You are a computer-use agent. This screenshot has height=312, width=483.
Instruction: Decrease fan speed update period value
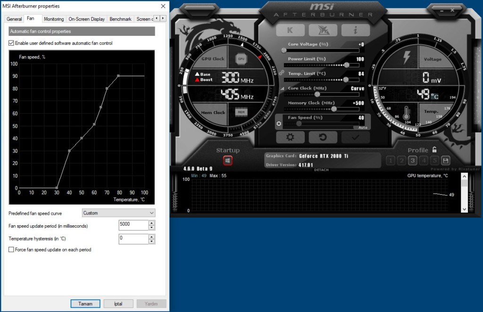point(151,228)
